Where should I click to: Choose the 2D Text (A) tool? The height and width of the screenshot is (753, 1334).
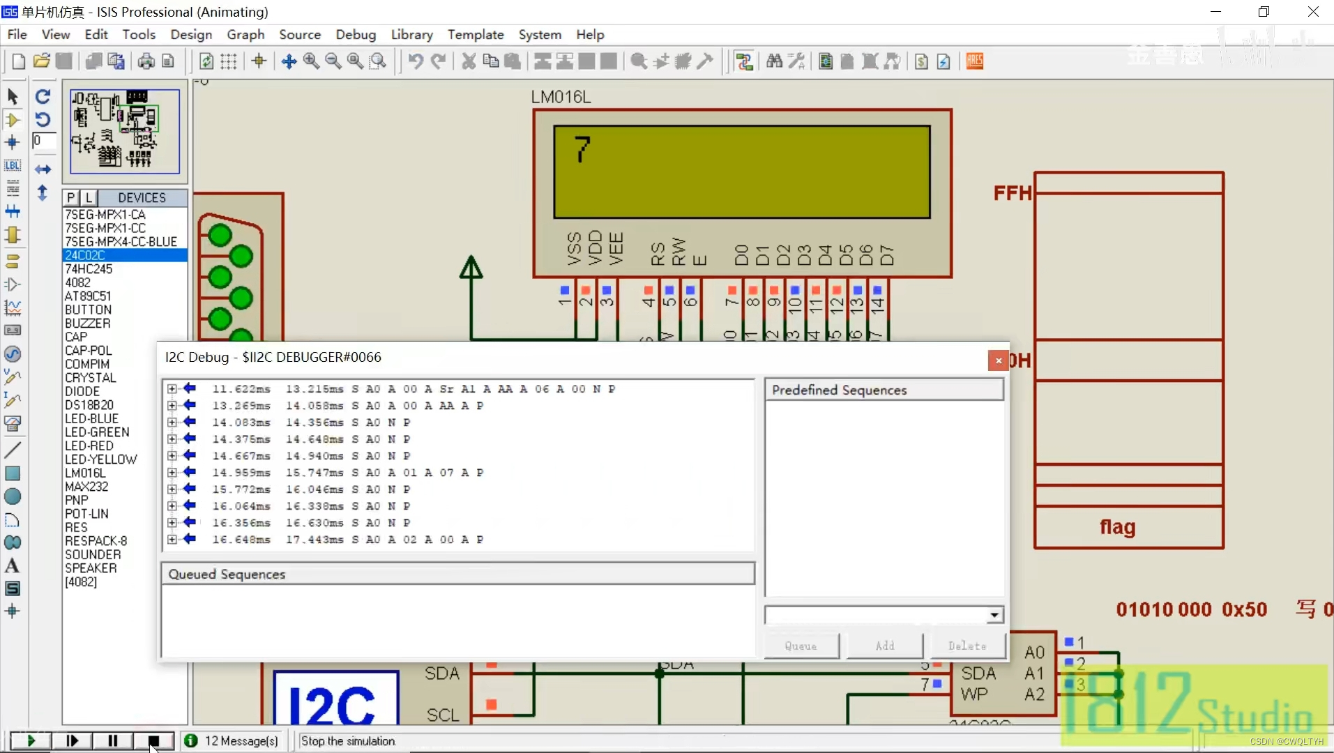(x=13, y=565)
